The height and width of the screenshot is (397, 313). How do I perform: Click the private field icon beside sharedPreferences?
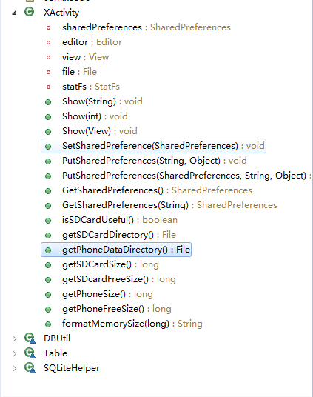point(48,27)
